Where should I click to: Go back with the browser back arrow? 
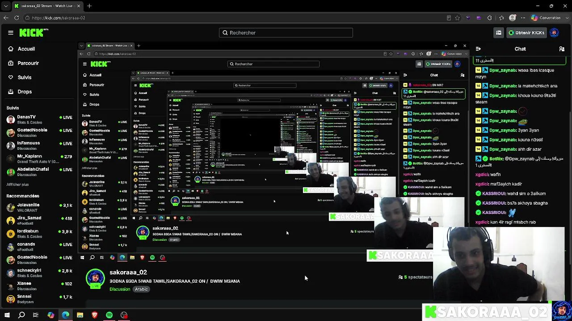click(x=6, y=18)
